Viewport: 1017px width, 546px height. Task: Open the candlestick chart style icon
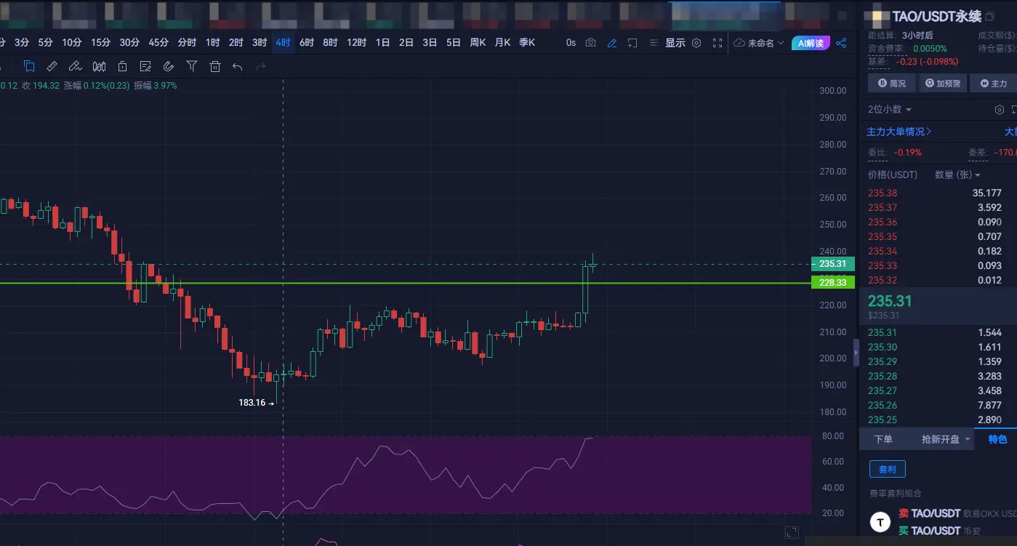pos(99,66)
